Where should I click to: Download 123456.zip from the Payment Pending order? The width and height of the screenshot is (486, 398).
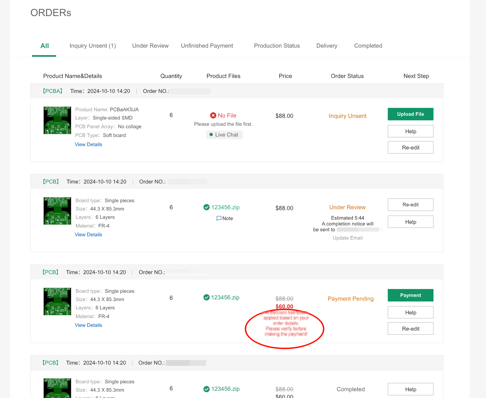coord(225,297)
